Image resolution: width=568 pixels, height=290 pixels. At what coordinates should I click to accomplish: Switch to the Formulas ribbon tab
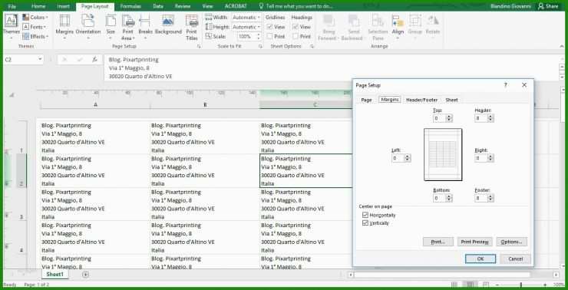[130, 6]
